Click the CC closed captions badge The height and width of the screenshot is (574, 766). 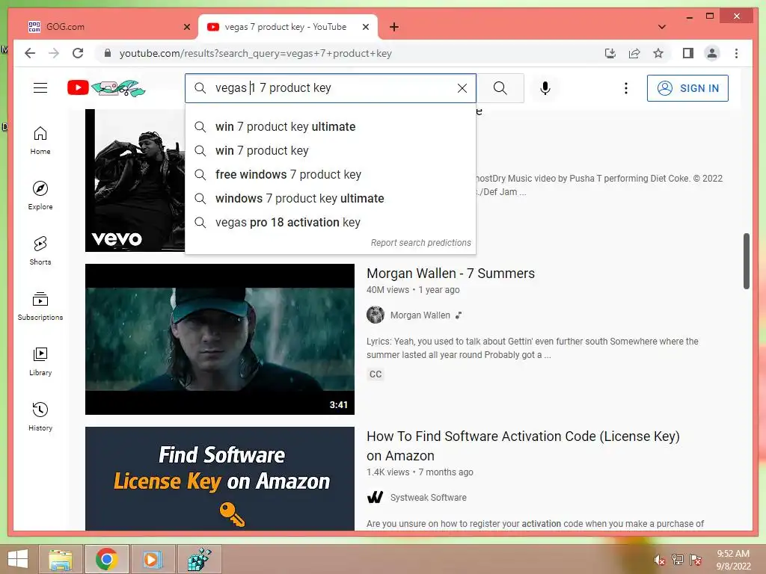pyautogui.click(x=376, y=374)
